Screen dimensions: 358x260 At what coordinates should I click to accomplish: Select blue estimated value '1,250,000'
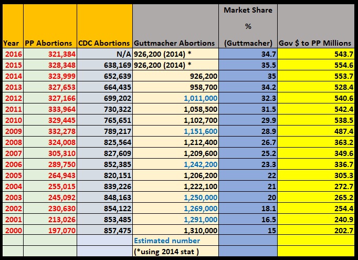201,197
